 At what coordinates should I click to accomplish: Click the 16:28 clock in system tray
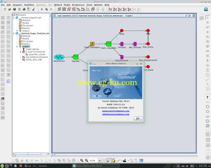[203, 166]
